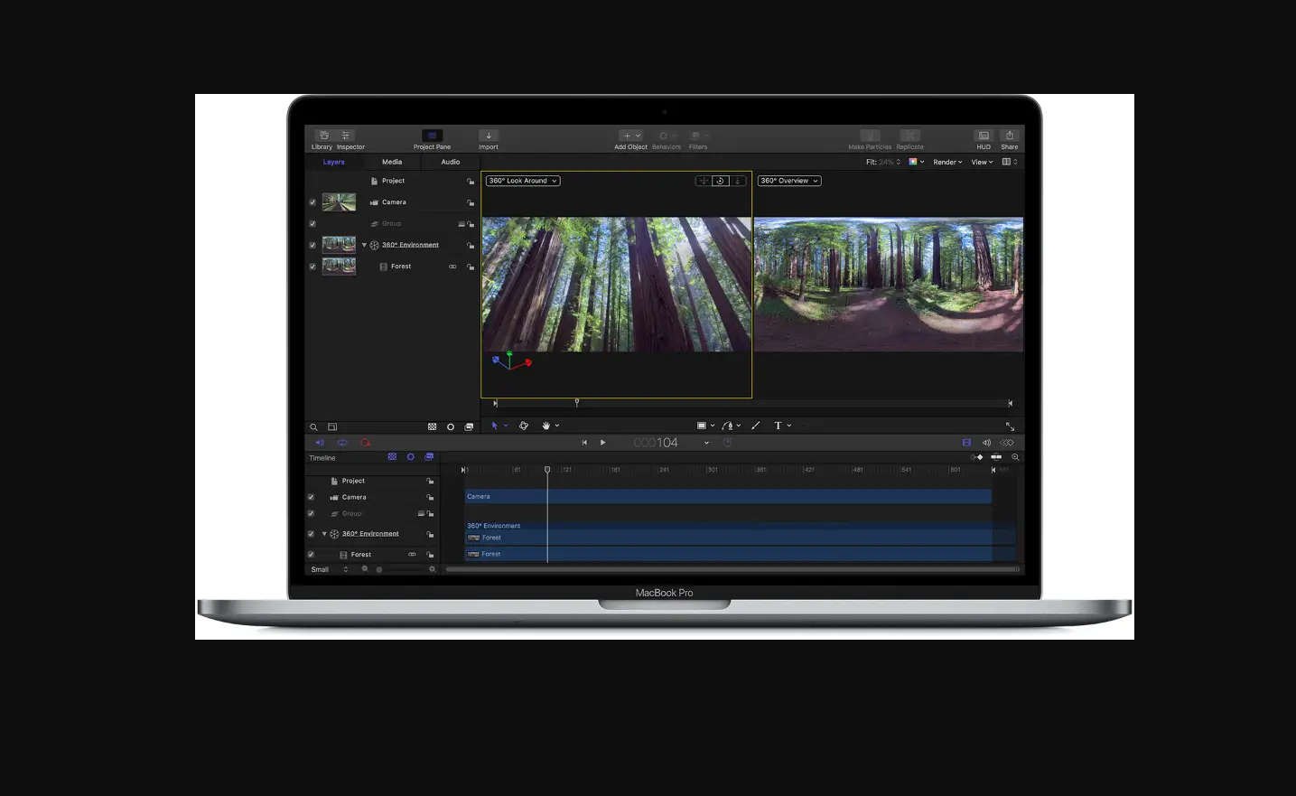Click the color channels swatch near Fit zoom control
This screenshot has width=1296, height=796.
pyautogui.click(x=914, y=162)
